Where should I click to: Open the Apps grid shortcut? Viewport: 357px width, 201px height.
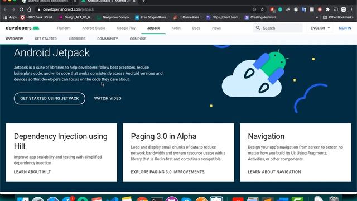(x=10, y=17)
